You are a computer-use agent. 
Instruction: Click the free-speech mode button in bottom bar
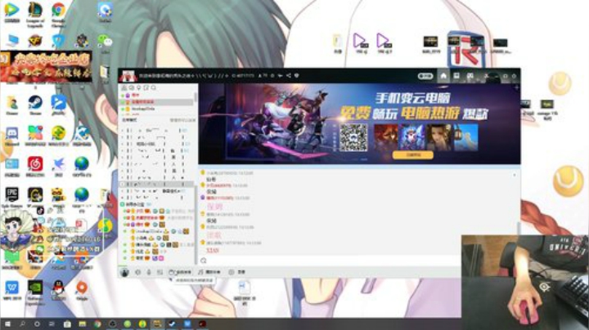[x=180, y=272]
